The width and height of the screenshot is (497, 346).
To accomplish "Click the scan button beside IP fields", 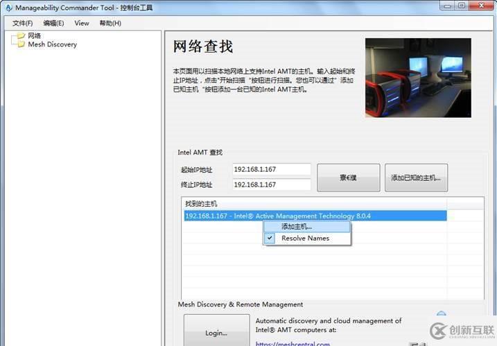I will pyautogui.click(x=349, y=178).
